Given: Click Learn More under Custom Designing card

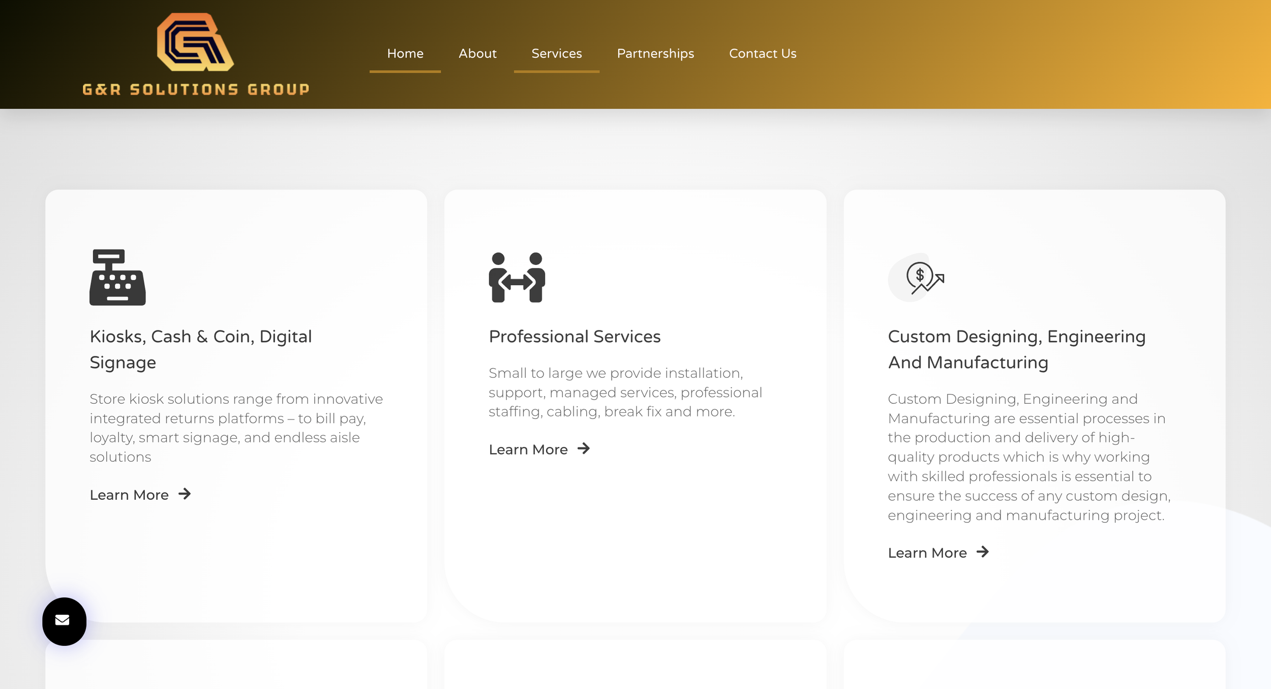Looking at the screenshot, I should pyautogui.click(x=927, y=553).
